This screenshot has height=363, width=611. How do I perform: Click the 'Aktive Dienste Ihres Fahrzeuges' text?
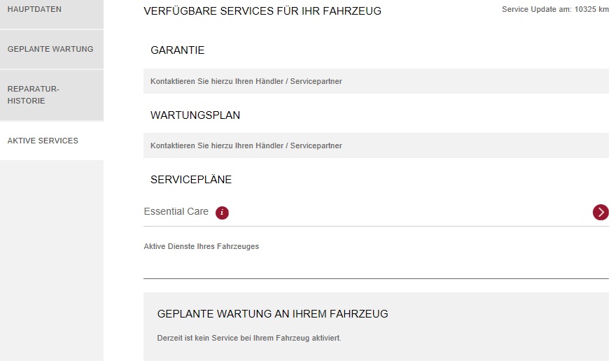[201, 246]
